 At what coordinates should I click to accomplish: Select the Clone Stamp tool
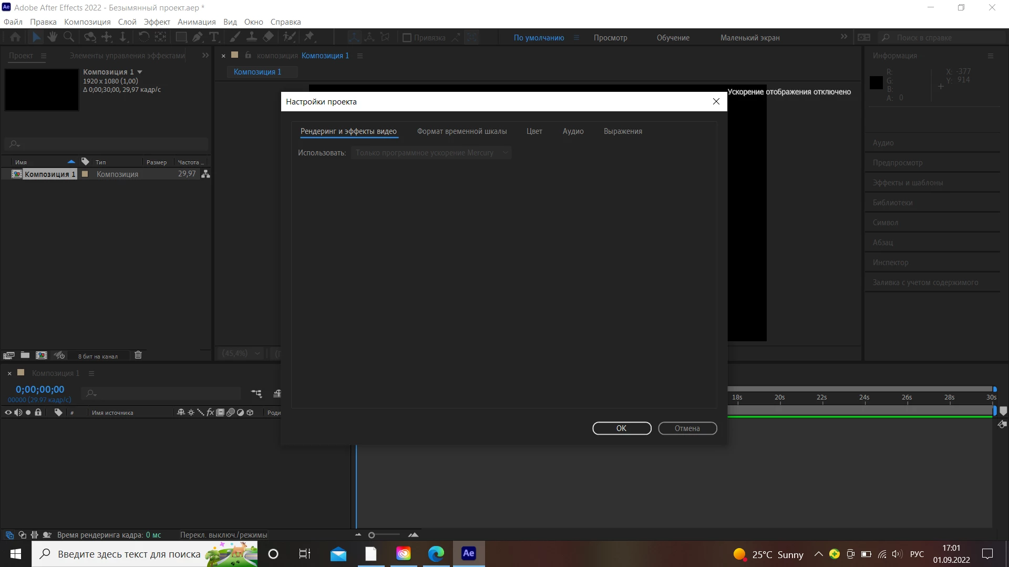coord(252,37)
